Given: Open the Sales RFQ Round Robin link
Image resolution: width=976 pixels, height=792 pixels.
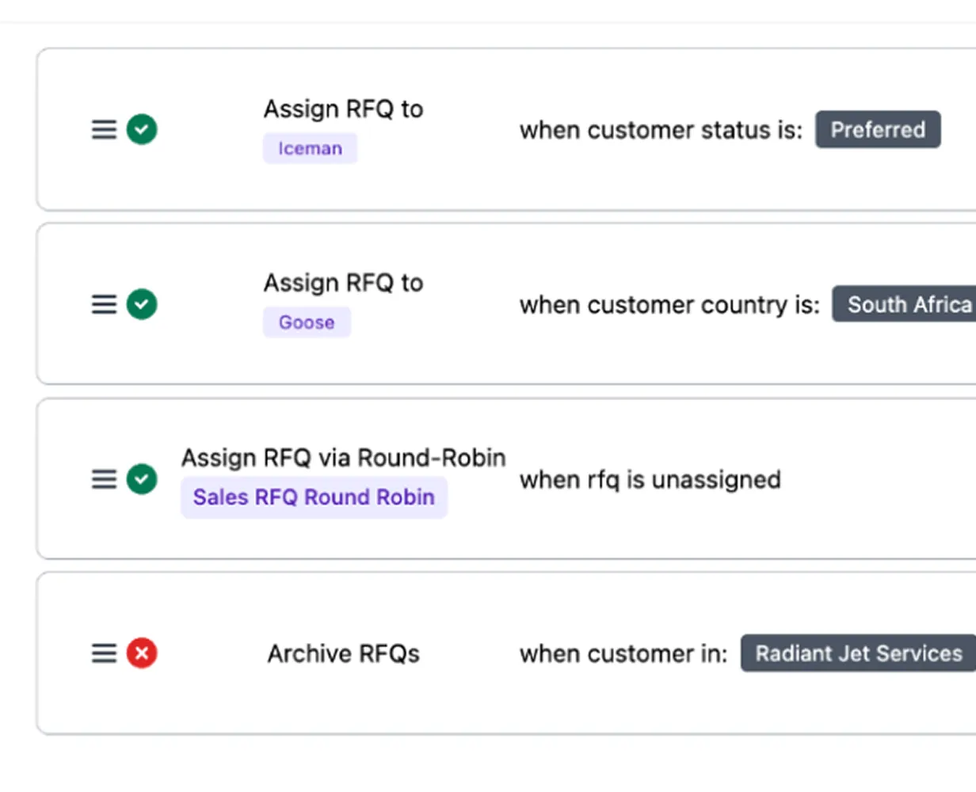Looking at the screenshot, I should click(x=314, y=497).
